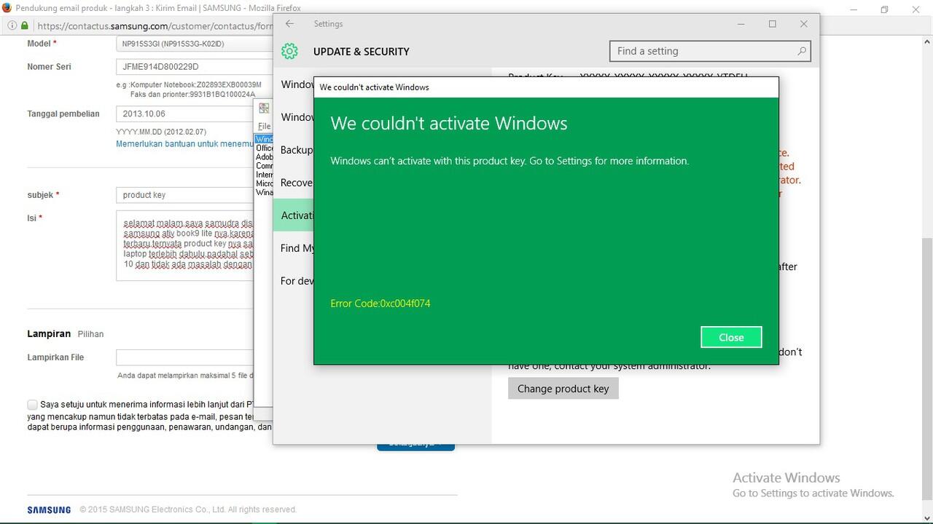Close the activation error dialog with Close button
This screenshot has height=524, width=933.
click(x=731, y=337)
